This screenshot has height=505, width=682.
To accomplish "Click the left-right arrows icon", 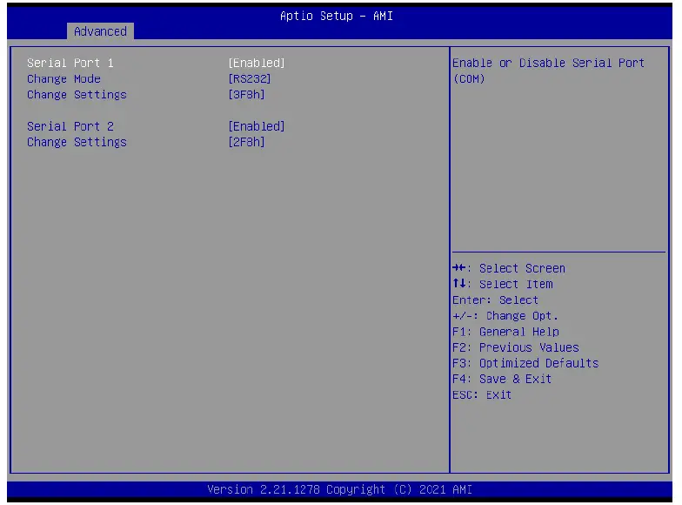I will pyautogui.click(x=459, y=268).
